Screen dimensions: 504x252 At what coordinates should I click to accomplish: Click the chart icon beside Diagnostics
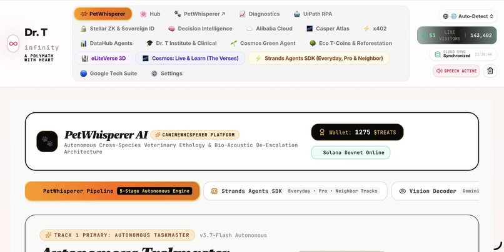click(x=243, y=14)
